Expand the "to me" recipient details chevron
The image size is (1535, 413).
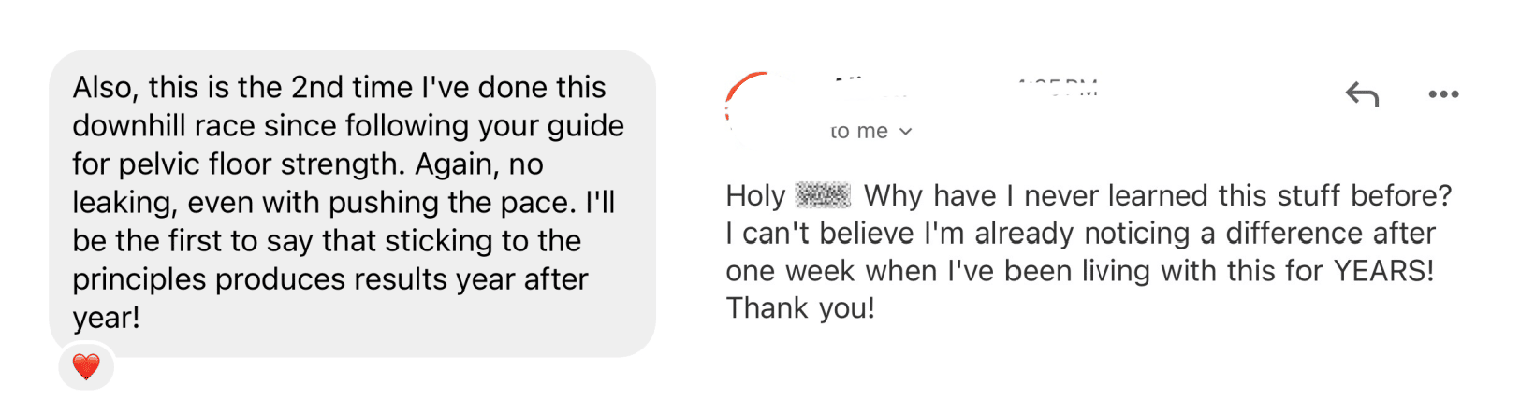(905, 132)
